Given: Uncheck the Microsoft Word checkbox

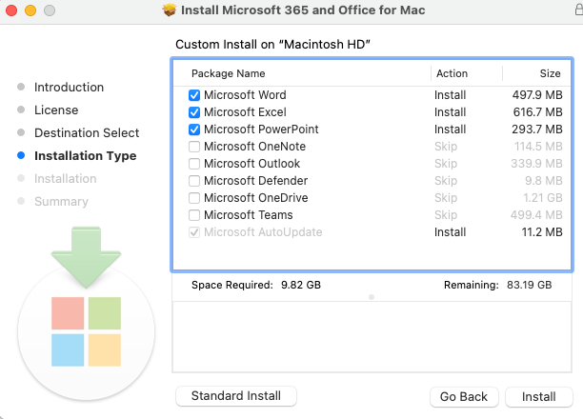Looking at the screenshot, I should (x=194, y=95).
